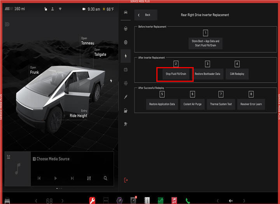Open the media list icon in the player
Screen dimensions: 280x204
click(x=9, y=157)
